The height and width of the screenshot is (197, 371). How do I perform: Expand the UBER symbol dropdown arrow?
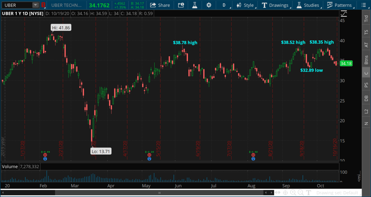35,5
